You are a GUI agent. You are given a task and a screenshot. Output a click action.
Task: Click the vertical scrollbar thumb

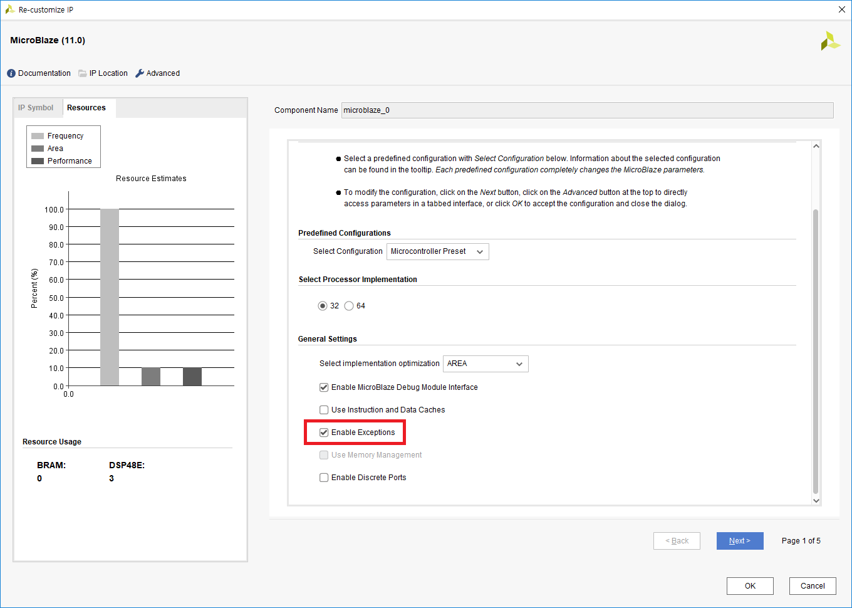pyautogui.click(x=816, y=352)
